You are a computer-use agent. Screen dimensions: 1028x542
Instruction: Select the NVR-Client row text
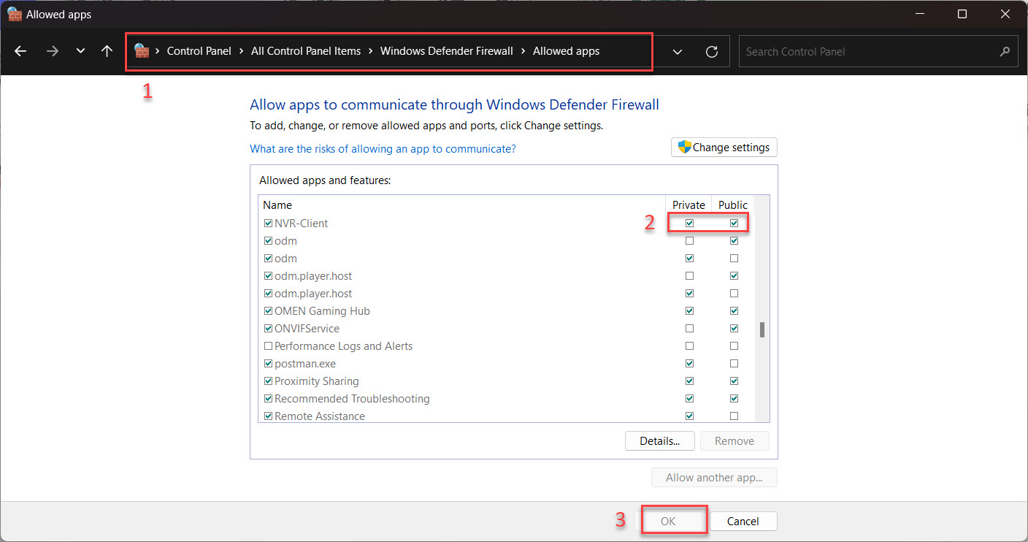point(302,224)
